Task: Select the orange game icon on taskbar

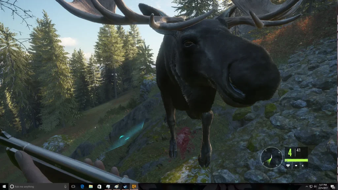Action: tap(134, 187)
